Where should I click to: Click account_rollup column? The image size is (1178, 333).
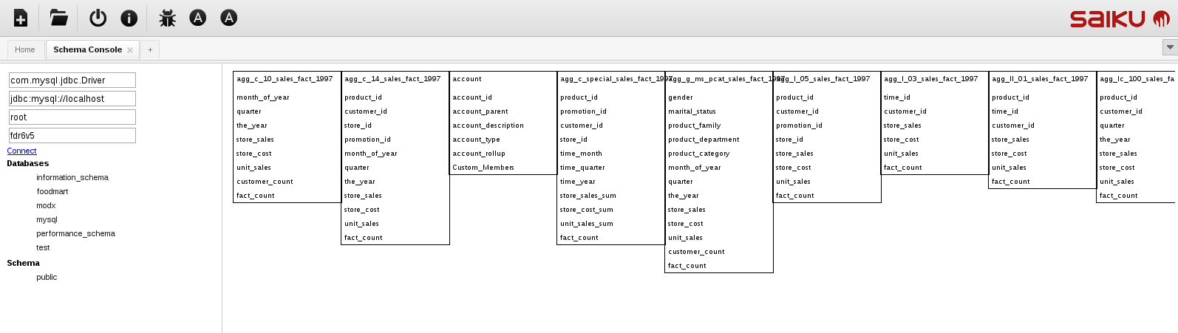tap(479, 154)
